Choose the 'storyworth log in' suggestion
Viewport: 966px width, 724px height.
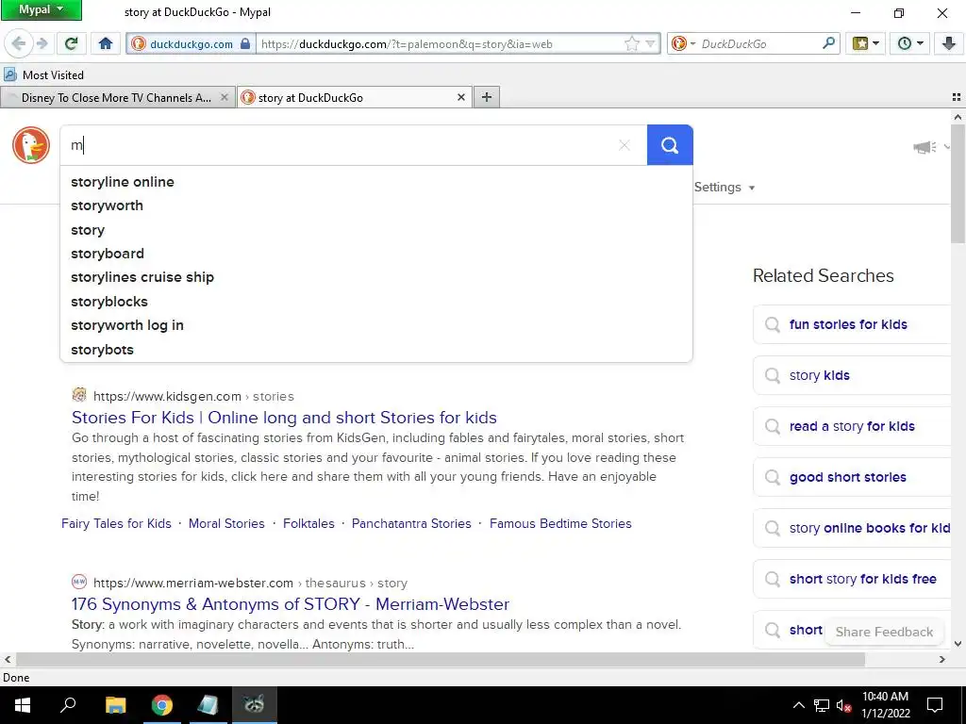(x=375, y=325)
